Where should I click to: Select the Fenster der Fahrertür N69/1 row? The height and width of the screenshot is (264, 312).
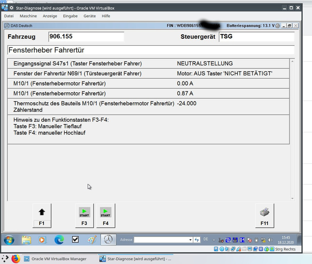pos(148,73)
